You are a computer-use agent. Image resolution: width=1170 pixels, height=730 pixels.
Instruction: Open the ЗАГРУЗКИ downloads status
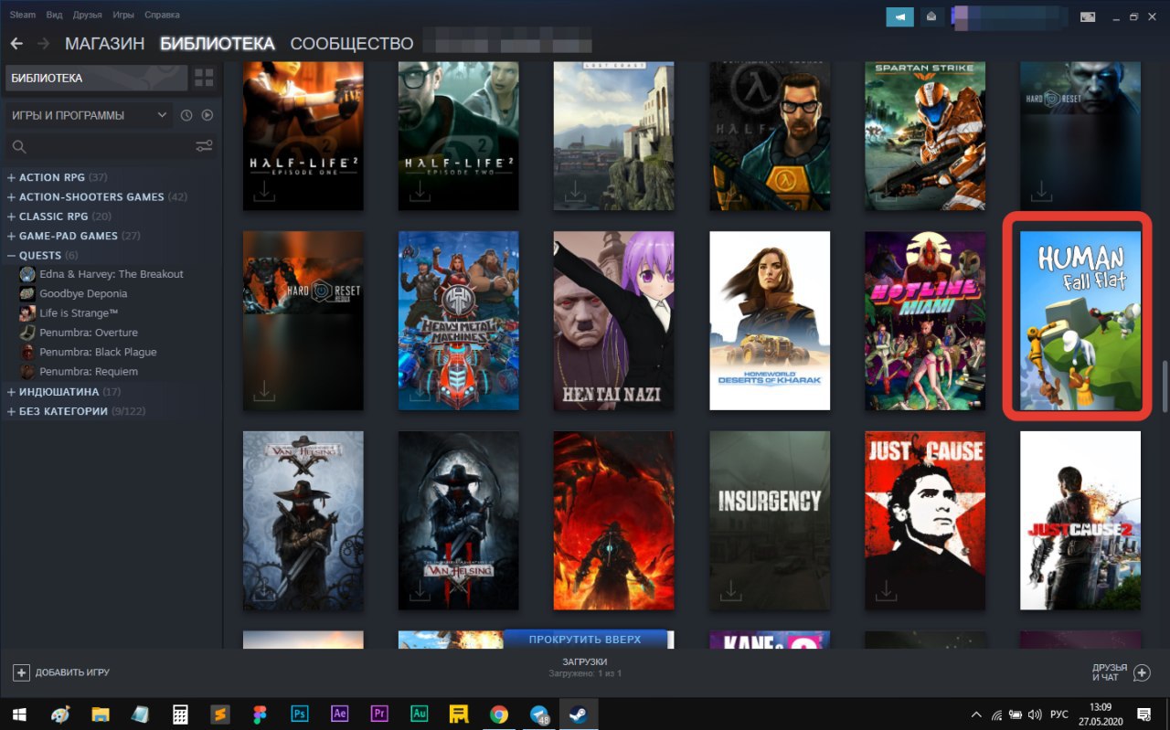click(585, 667)
